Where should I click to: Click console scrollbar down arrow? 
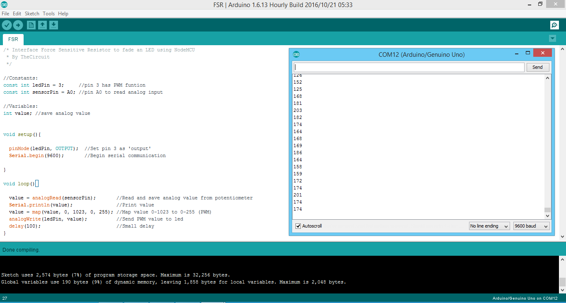(563, 290)
